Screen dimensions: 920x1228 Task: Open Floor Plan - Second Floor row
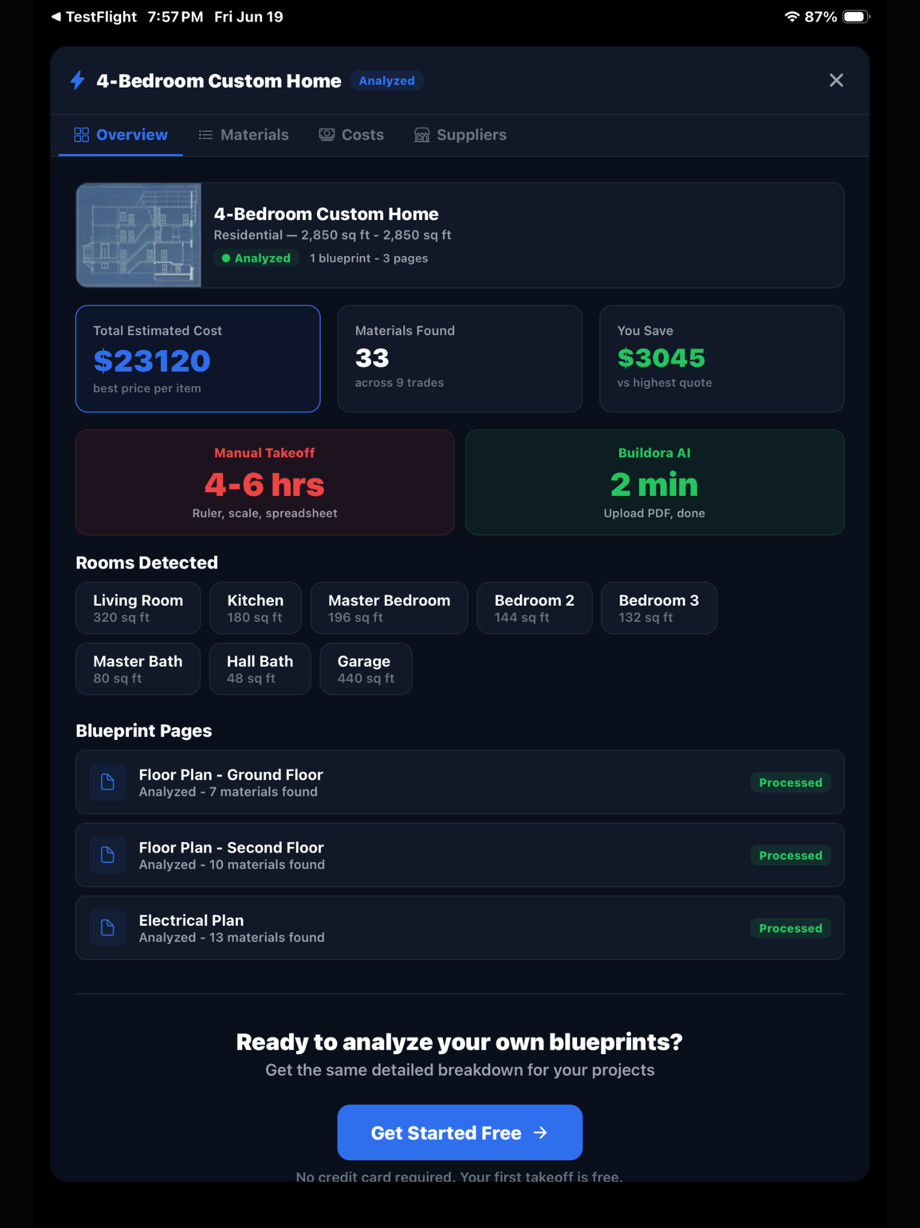tap(460, 855)
